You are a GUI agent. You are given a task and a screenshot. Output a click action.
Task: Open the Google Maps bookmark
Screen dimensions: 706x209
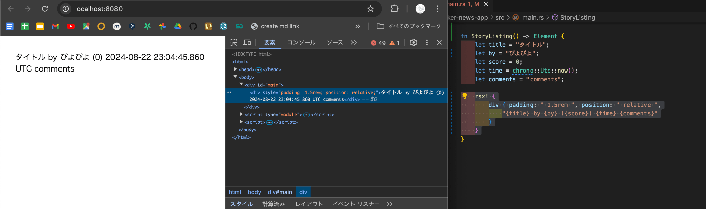pyautogui.click(x=86, y=26)
